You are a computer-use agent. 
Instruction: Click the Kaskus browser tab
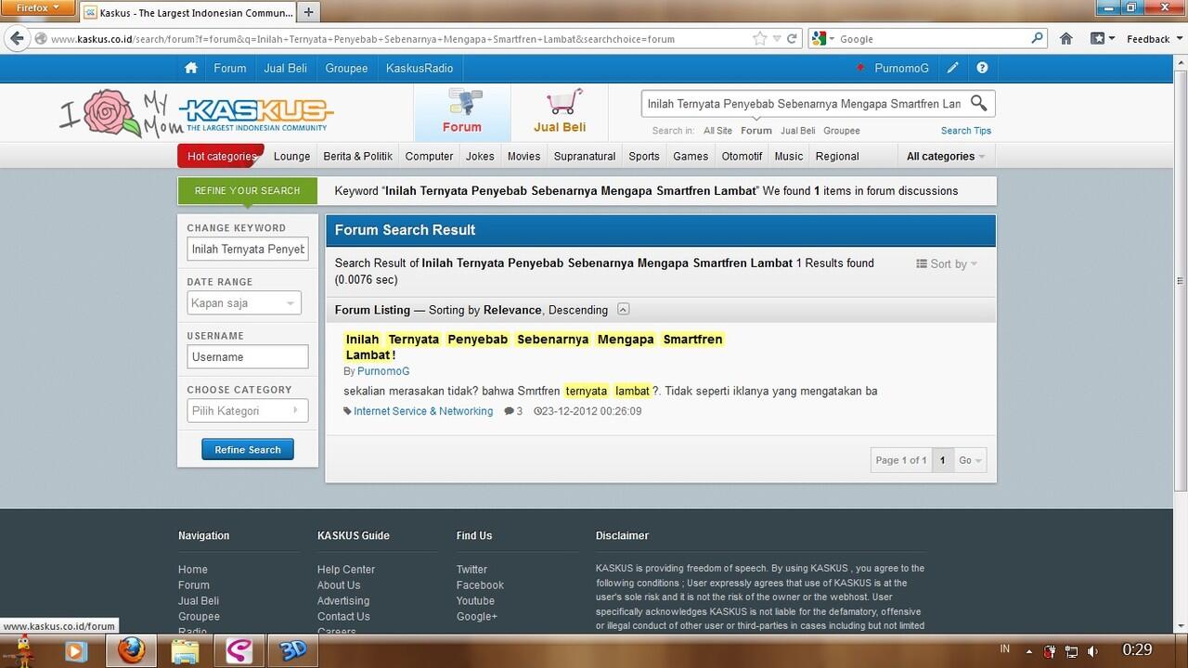point(188,12)
